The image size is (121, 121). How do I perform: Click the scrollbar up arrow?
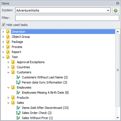[118, 32]
